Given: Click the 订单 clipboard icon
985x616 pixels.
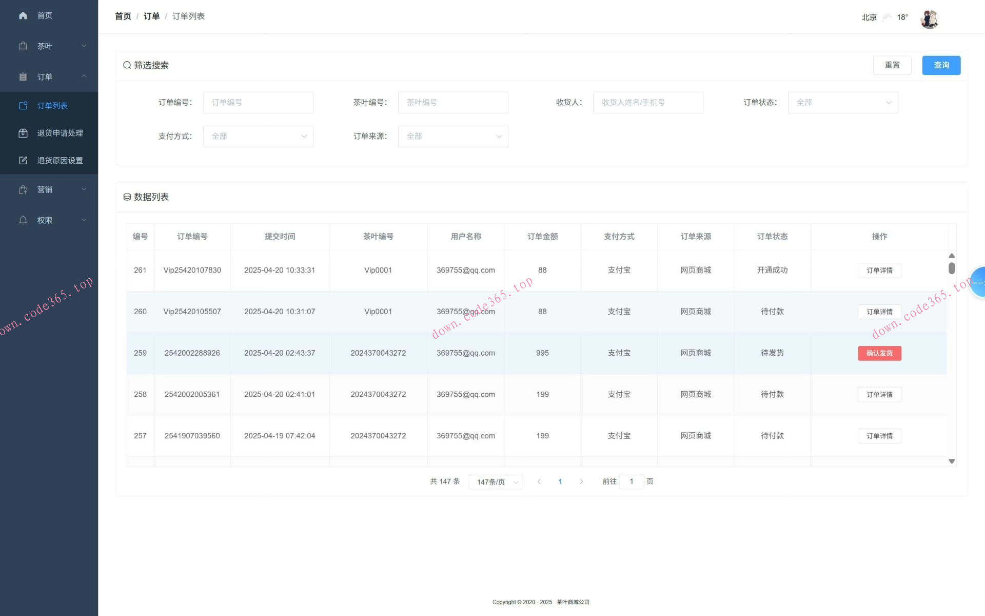Looking at the screenshot, I should coord(23,77).
